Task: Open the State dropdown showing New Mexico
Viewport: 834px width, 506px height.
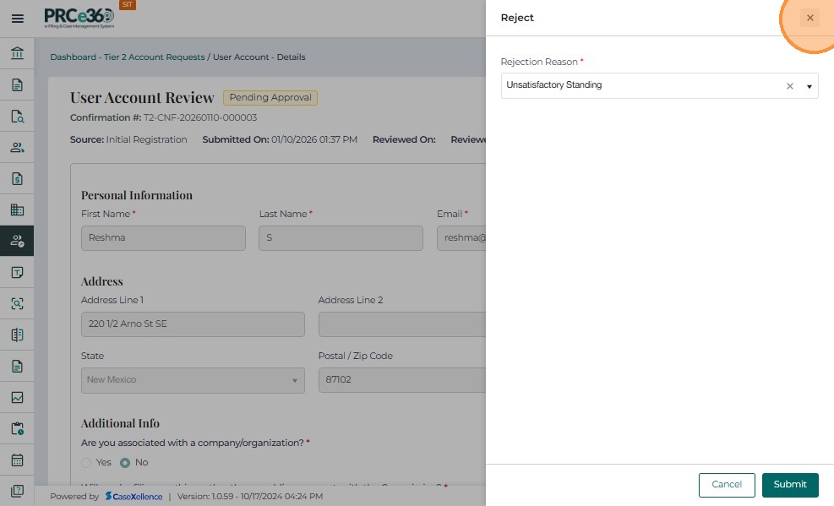Action: (x=193, y=380)
